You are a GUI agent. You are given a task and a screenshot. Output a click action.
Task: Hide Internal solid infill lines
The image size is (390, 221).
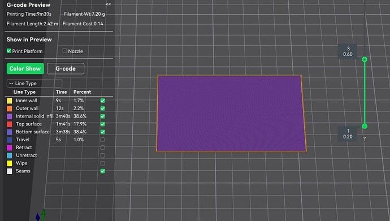coord(102,116)
